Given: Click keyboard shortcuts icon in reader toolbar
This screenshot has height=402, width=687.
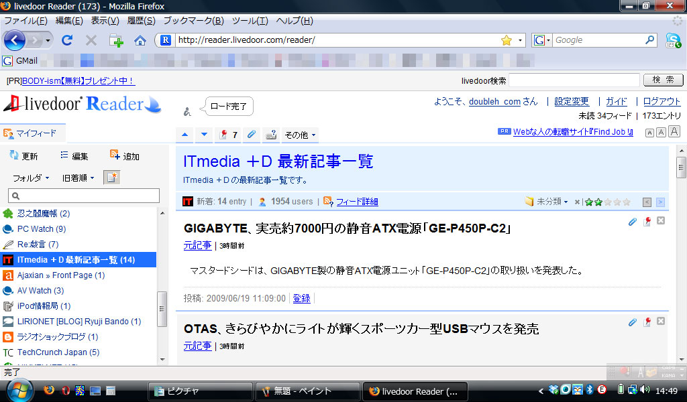Looking at the screenshot, I should 271,135.
